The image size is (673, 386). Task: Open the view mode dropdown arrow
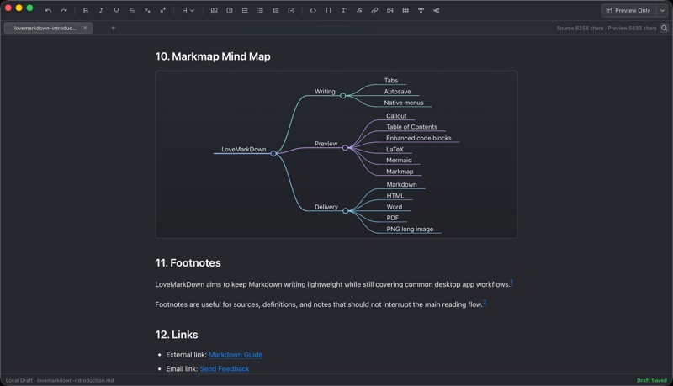662,11
